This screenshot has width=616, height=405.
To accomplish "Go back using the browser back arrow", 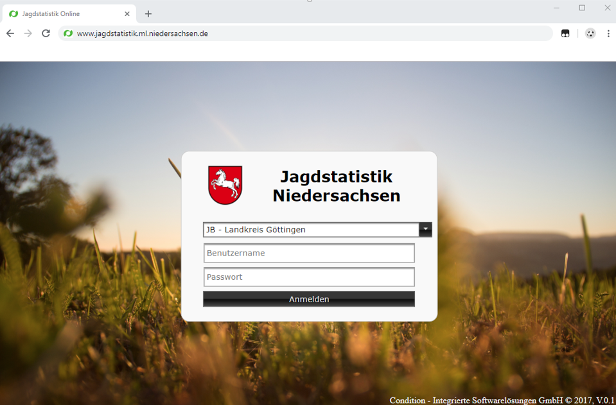I will point(10,33).
